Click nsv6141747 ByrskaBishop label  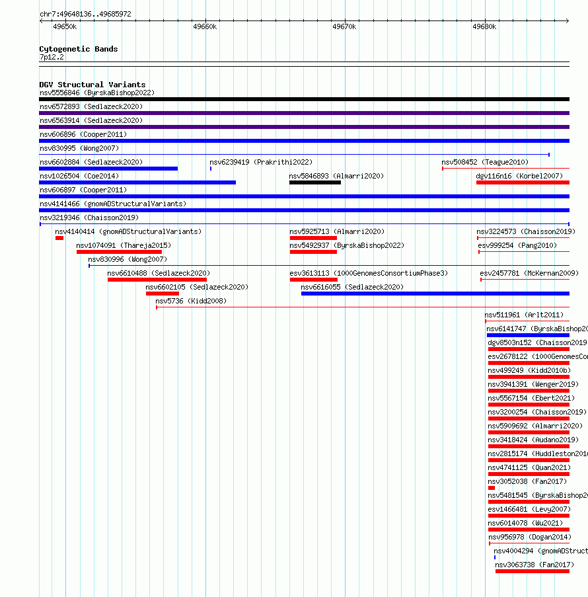tap(537, 329)
